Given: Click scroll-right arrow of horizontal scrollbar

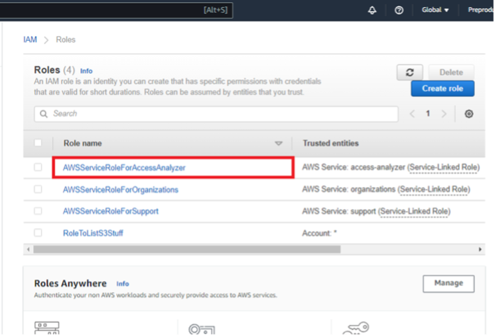Looking at the screenshot, I should coord(480,249).
